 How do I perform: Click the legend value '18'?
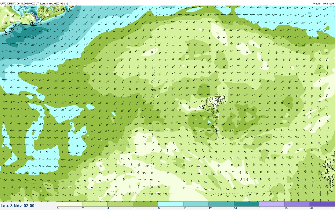(286, 208)
